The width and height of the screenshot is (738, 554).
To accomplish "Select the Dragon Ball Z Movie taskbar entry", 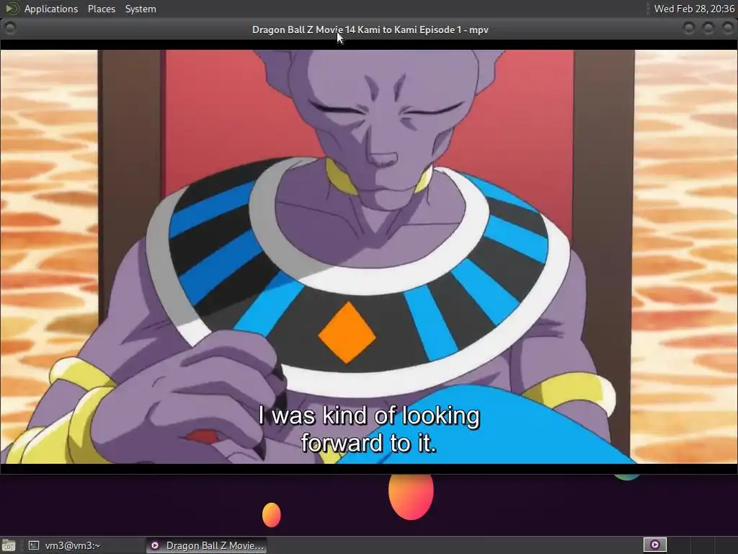I will tap(206, 545).
